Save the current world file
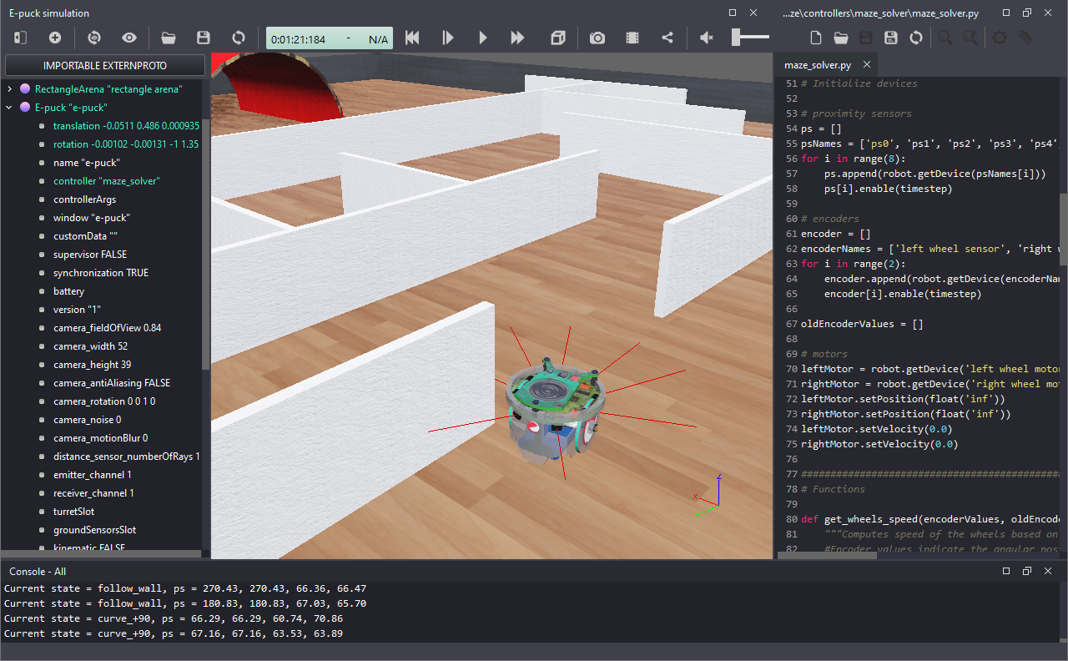The width and height of the screenshot is (1068, 661). point(203,38)
